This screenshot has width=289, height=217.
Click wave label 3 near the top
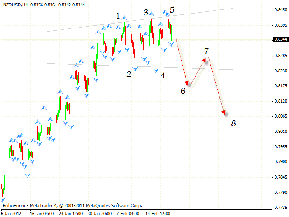pos(146,13)
